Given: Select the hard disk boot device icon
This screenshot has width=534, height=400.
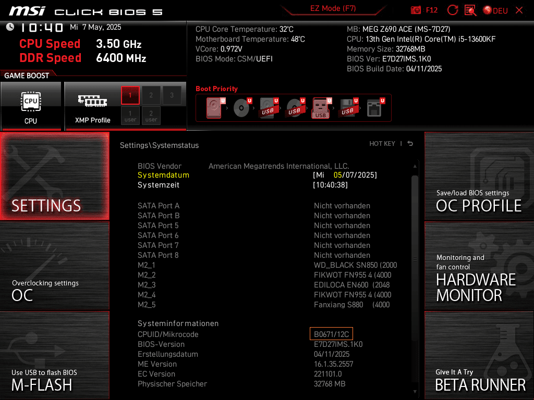Looking at the screenshot, I should click(x=215, y=108).
